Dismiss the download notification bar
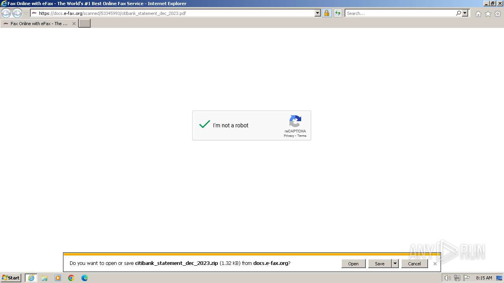The height and width of the screenshot is (283, 504). (x=435, y=264)
